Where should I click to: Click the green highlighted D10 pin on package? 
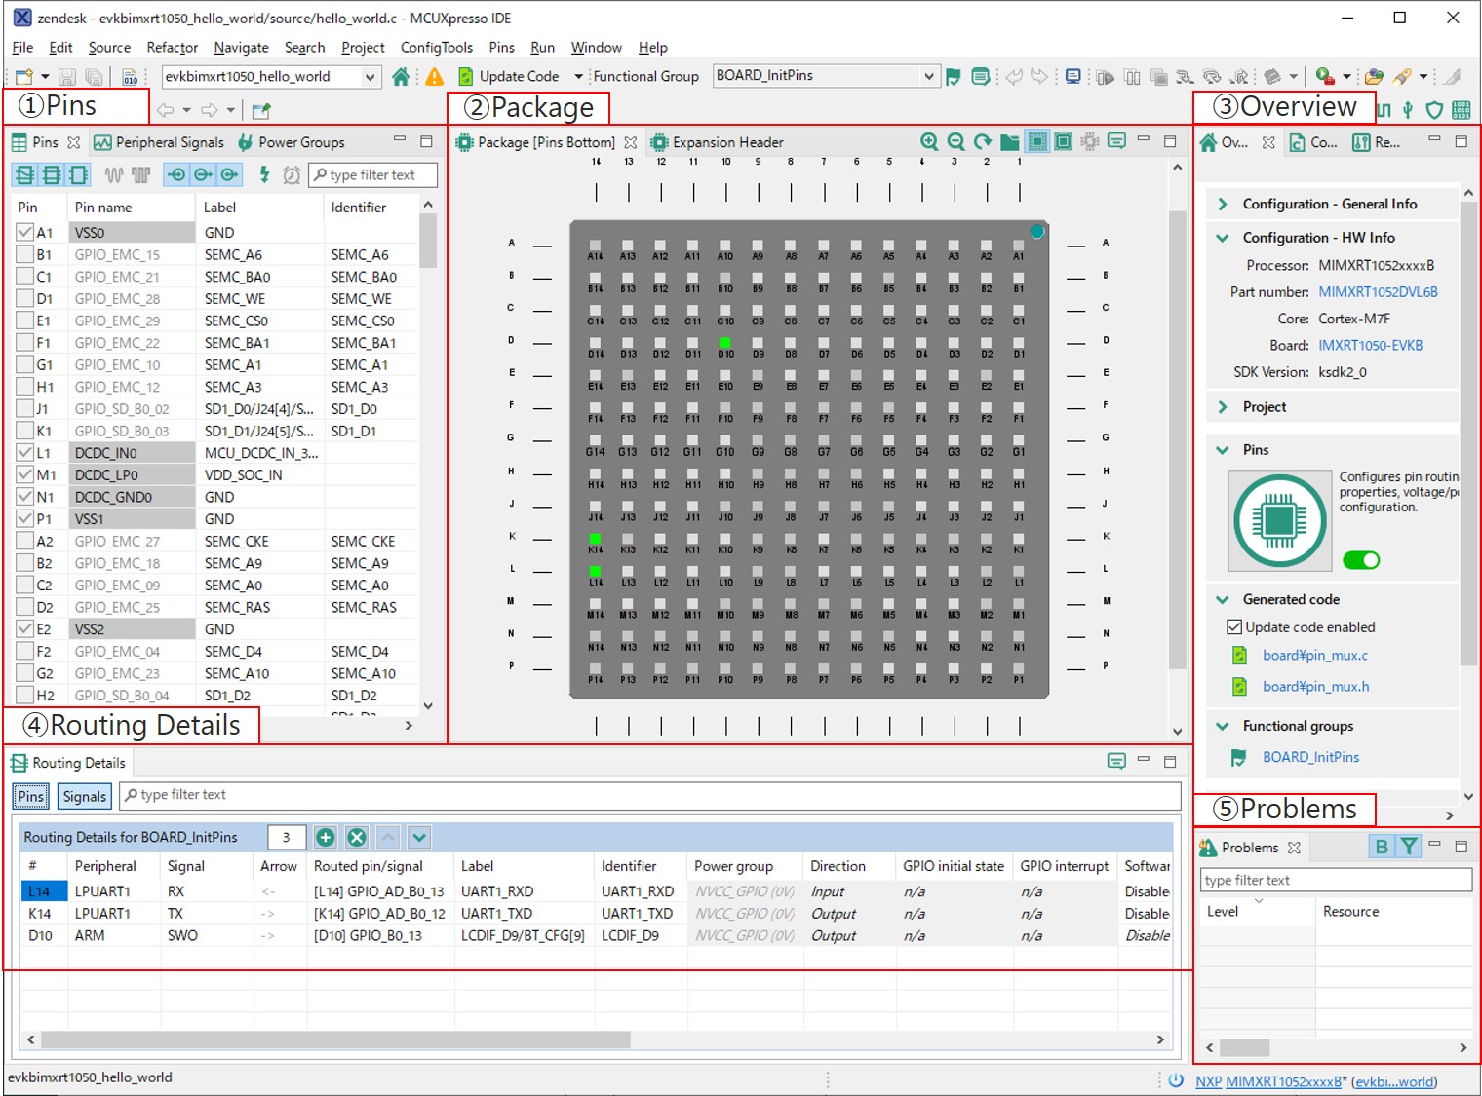[724, 343]
